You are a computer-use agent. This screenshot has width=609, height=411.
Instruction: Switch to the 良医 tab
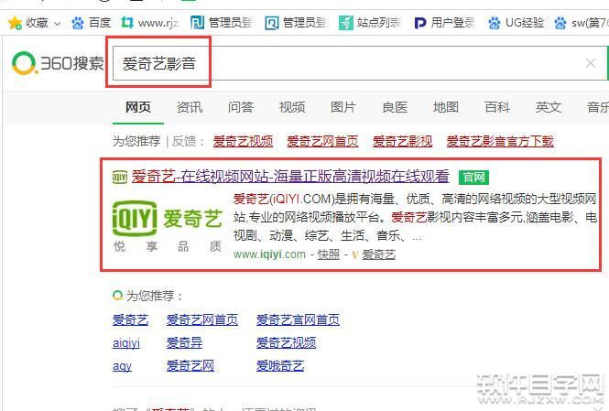click(x=395, y=107)
